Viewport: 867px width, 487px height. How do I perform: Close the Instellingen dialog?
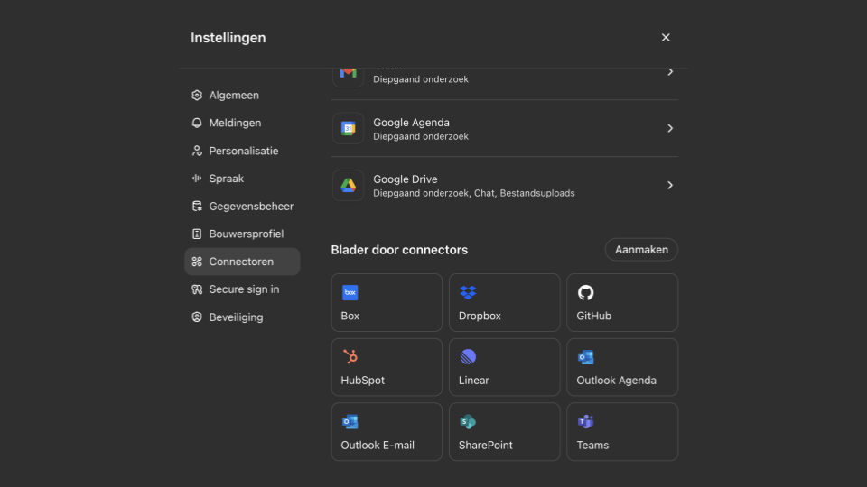coord(666,38)
